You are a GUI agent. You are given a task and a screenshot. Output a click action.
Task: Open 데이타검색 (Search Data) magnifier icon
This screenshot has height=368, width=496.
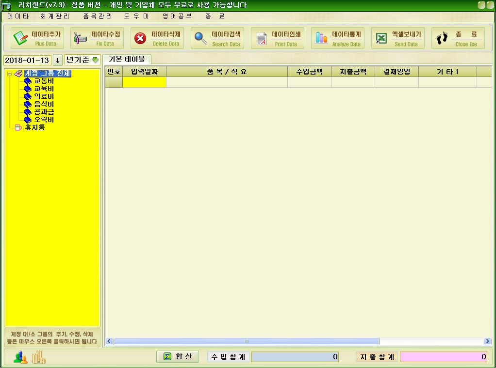tap(200, 38)
